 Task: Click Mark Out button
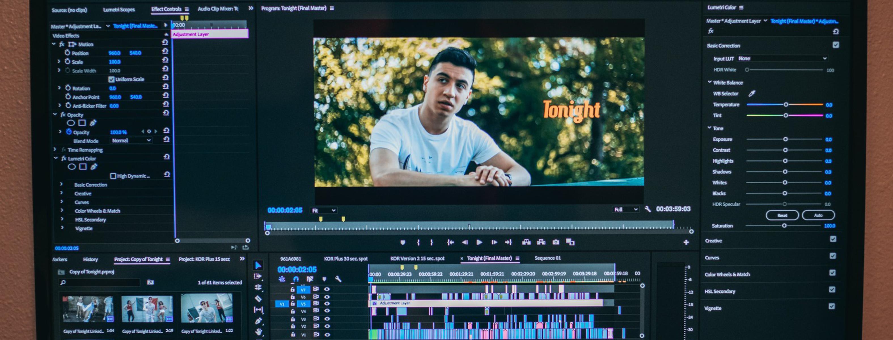tap(431, 243)
